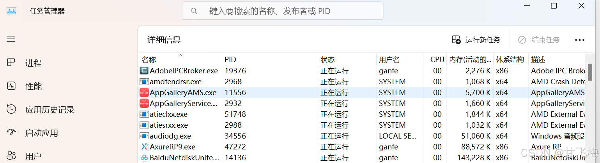Image resolution: width=600 pixels, height=163 pixels.
Task: Select the amdfendrsr.exe row name
Action: point(175,81)
